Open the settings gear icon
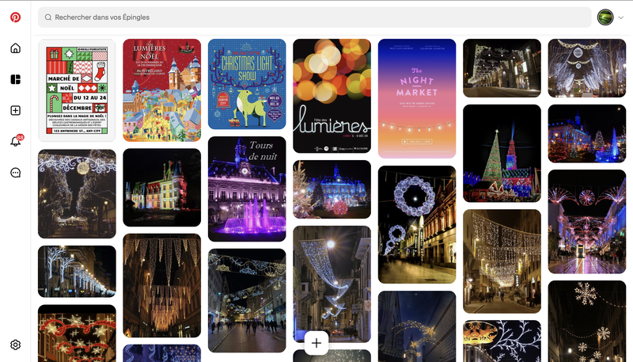This screenshot has height=362, width=633. click(15, 345)
